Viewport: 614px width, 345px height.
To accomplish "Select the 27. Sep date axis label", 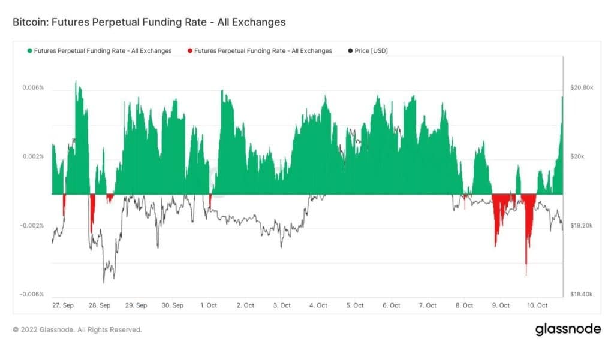I will tap(62, 305).
